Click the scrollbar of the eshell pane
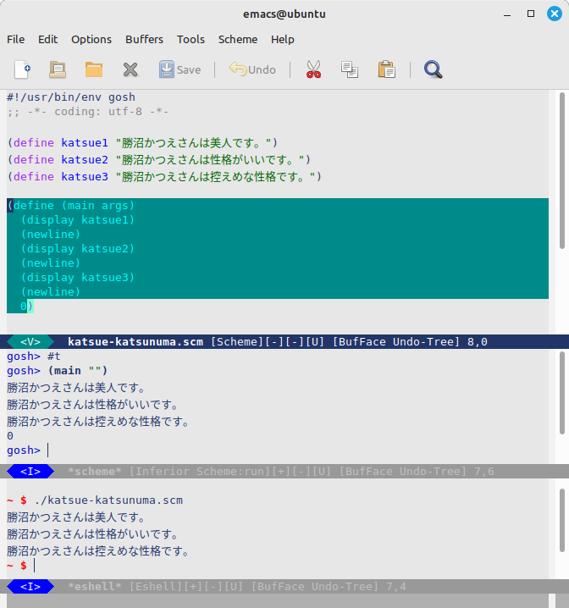This screenshot has width=569, height=608. pos(562,520)
